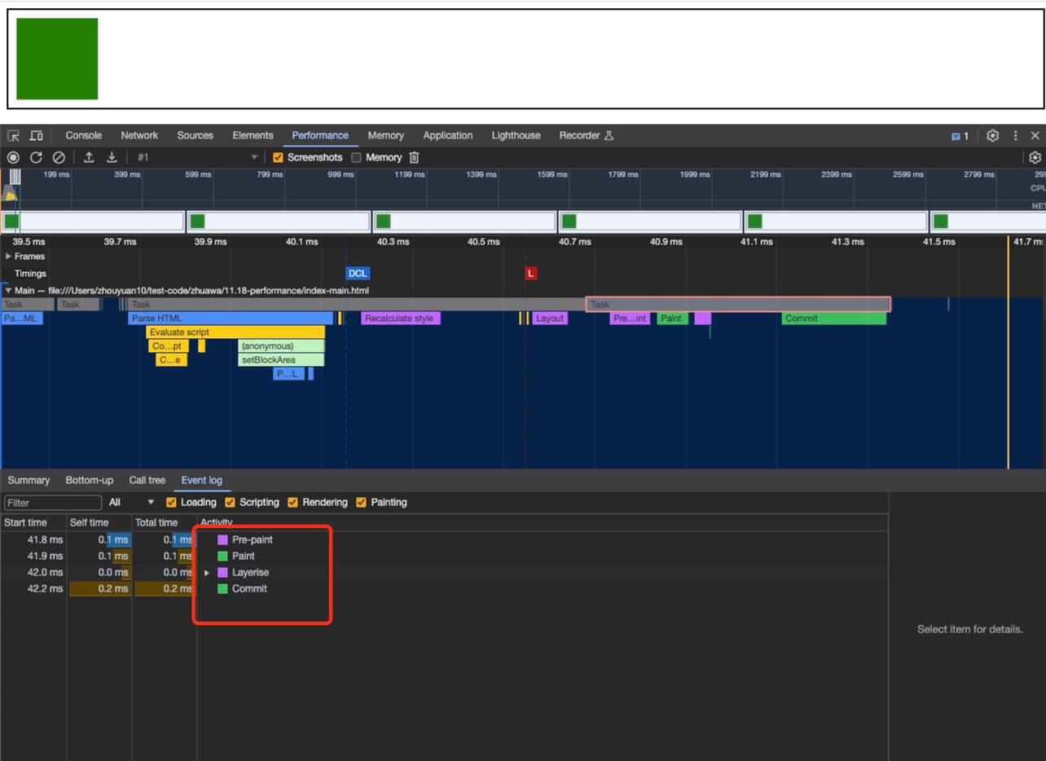Click the save profile download icon
The width and height of the screenshot is (1046, 761).
point(112,157)
